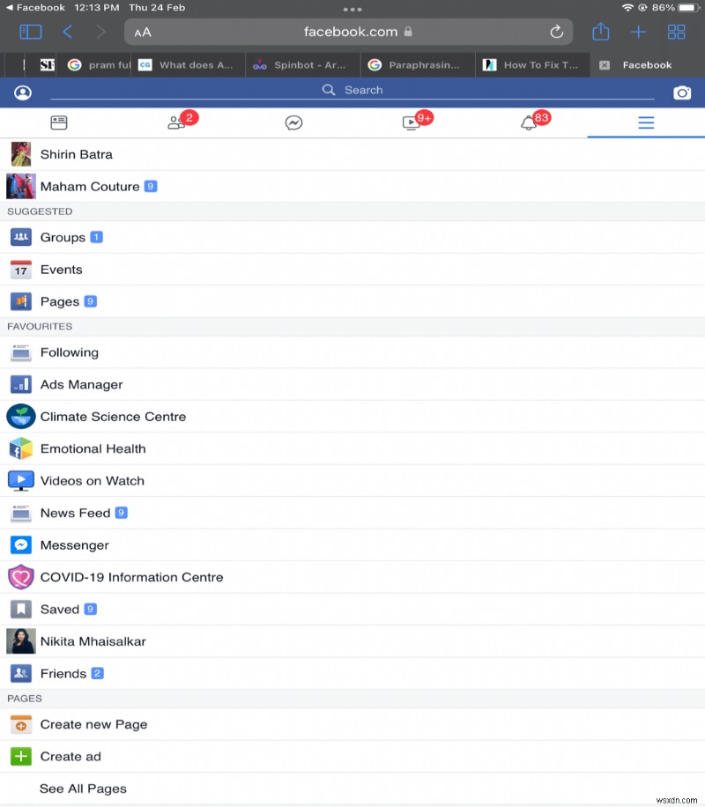Select the News Feed icon in top navigation
This screenshot has height=807, width=705.
59,122
